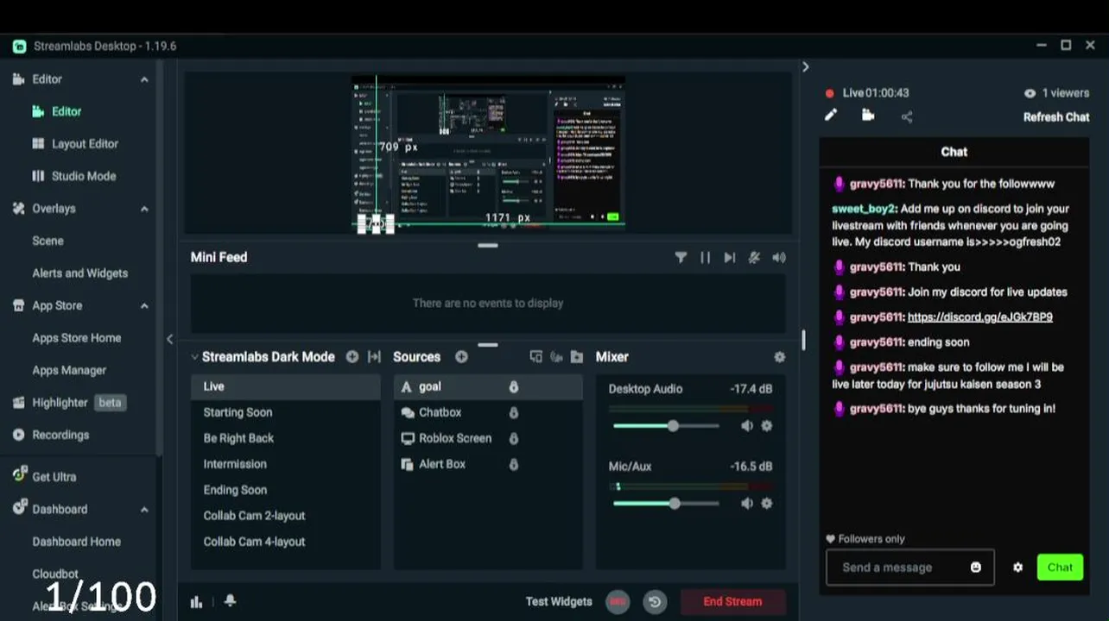1109x621 pixels.
Task: Open the Mini Feed filter icon
Action: (x=681, y=257)
